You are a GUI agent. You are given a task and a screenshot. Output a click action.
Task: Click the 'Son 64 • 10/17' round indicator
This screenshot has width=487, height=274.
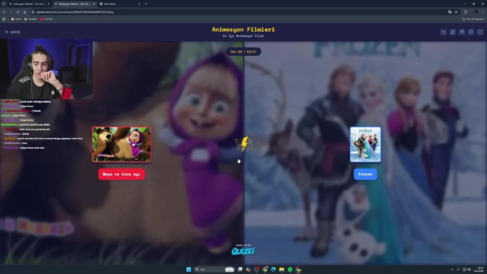[243, 52]
